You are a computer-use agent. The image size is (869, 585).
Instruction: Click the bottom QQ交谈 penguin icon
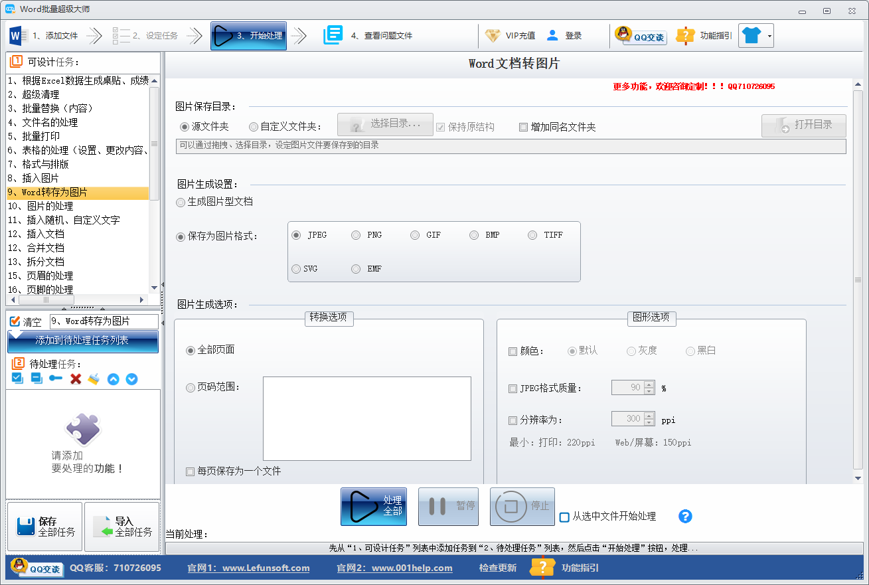[19, 566]
